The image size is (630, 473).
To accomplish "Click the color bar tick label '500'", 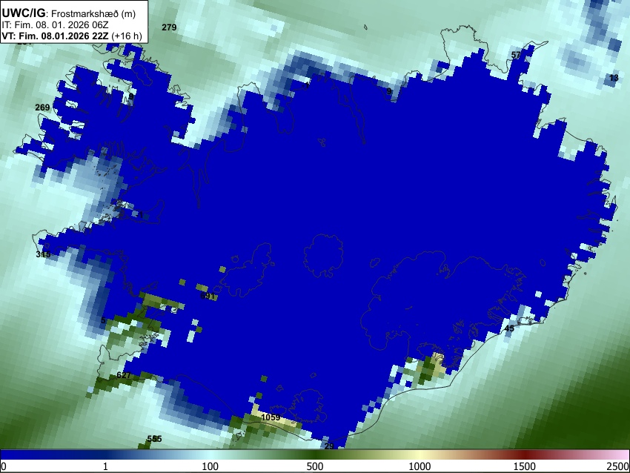I will pyautogui.click(x=314, y=466).
